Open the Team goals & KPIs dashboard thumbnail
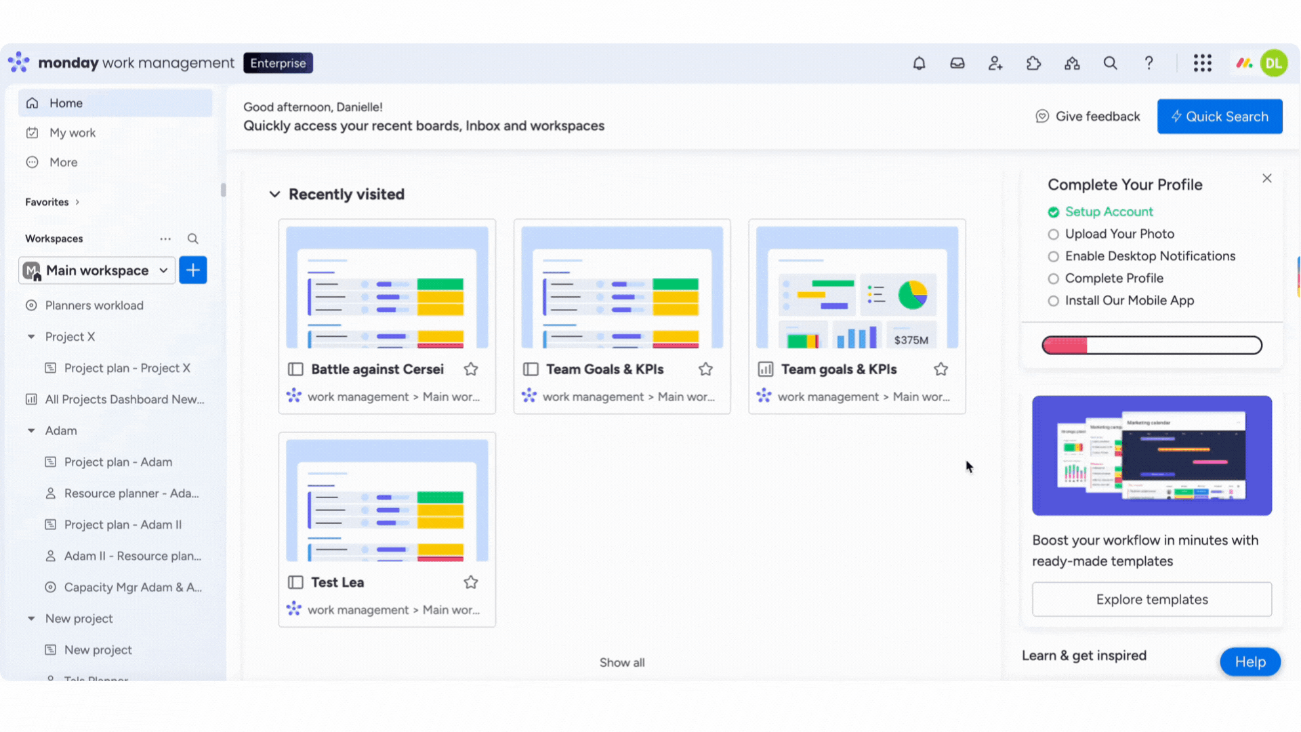1301x732 pixels. (857, 287)
